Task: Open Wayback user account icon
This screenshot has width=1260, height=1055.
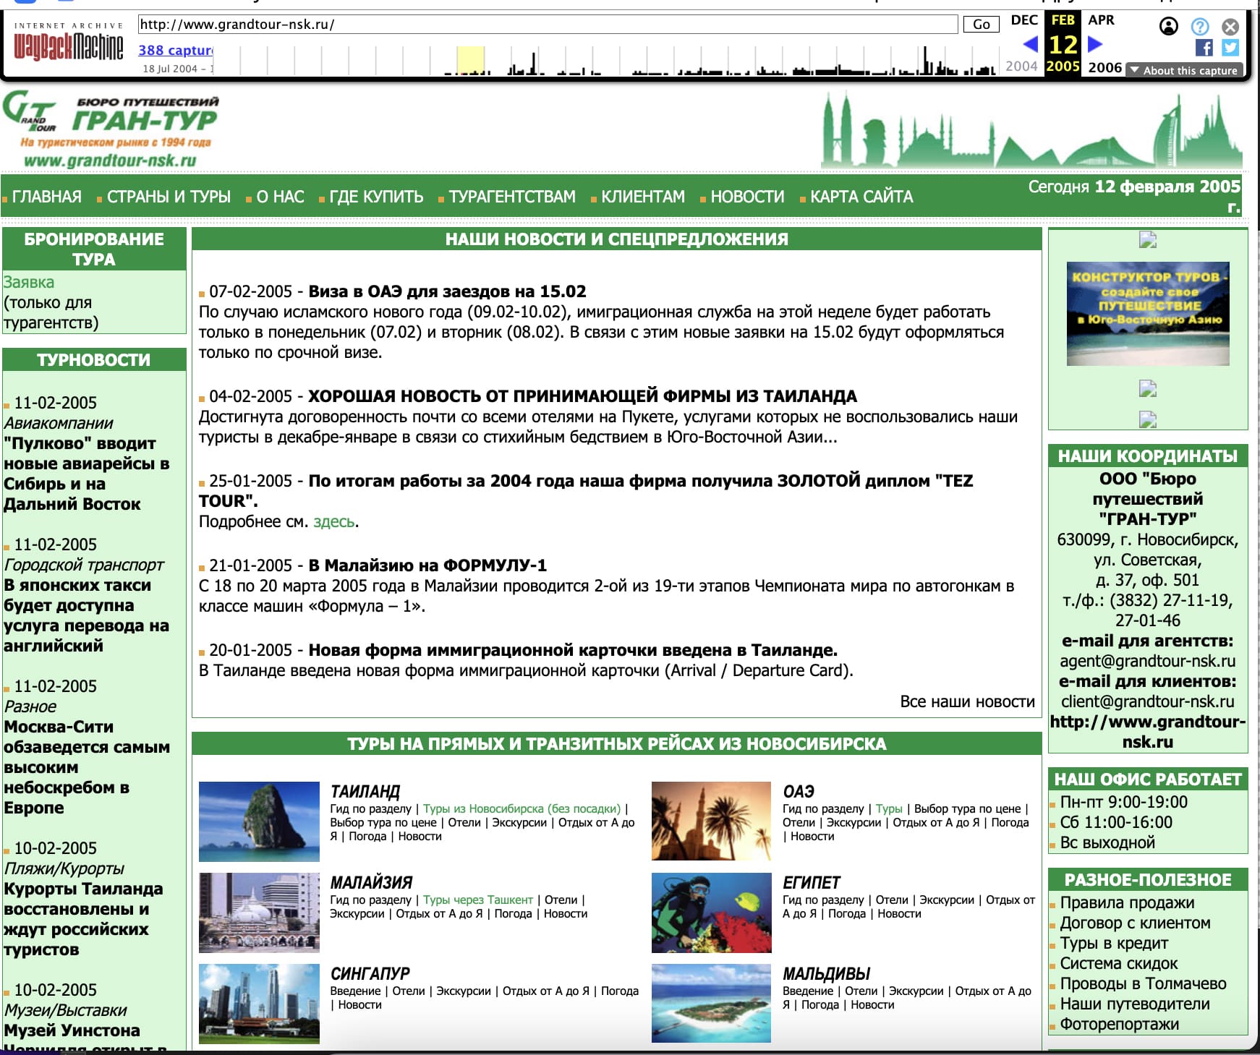Action: (1168, 27)
